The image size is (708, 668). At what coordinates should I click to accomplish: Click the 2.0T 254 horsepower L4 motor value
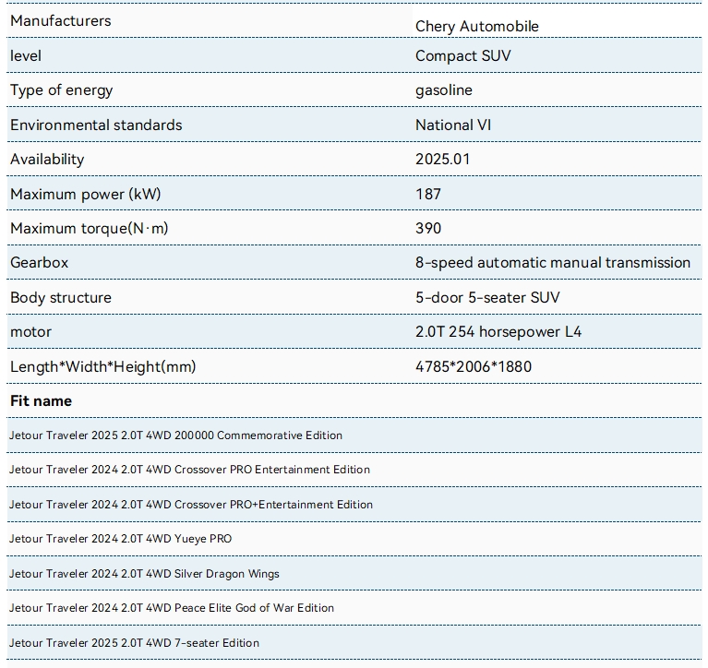point(498,332)
